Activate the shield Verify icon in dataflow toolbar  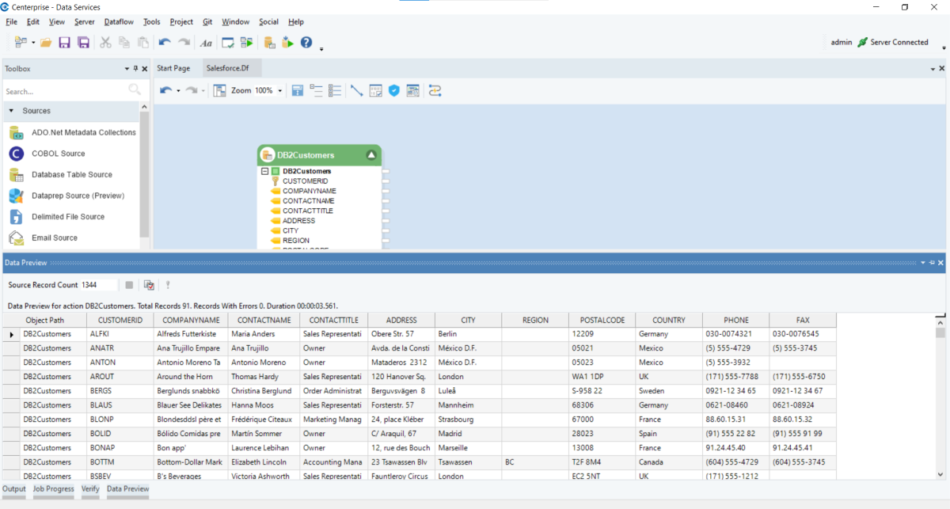click(393, 90)
